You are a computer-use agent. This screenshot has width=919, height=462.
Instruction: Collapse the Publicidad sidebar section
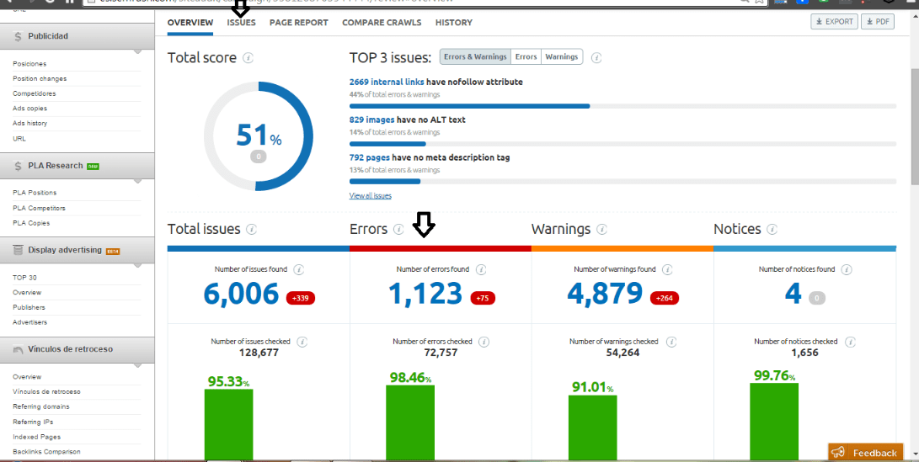point(77,36)
